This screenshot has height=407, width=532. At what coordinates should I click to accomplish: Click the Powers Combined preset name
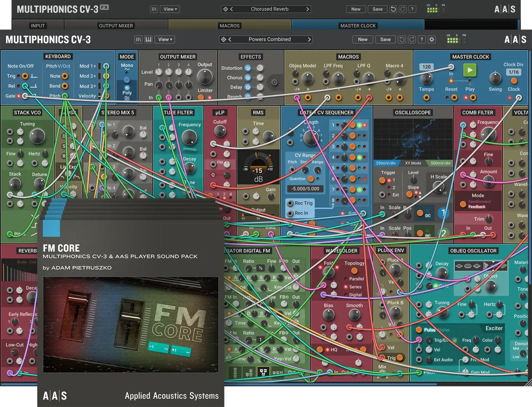[x=270, y=39]
